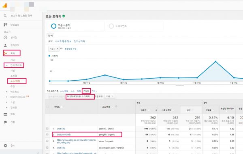This screenshot has width=243, height=154.
Task: Sort by Bounce Rate column header
Action: [x=208, y=110]
